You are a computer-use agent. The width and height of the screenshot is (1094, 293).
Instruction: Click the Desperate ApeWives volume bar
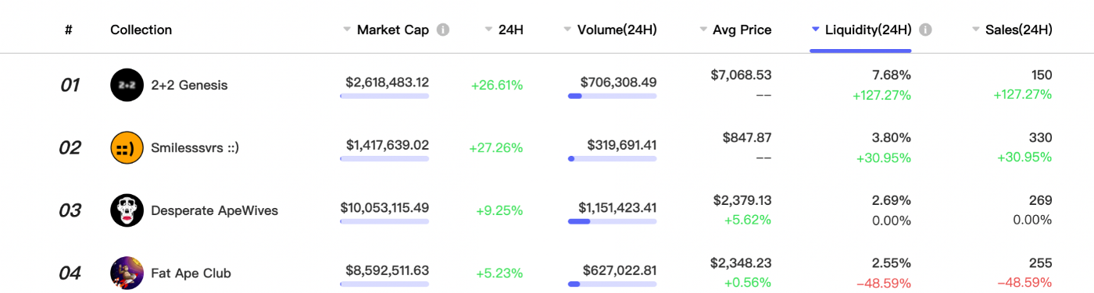pos(613,221)
